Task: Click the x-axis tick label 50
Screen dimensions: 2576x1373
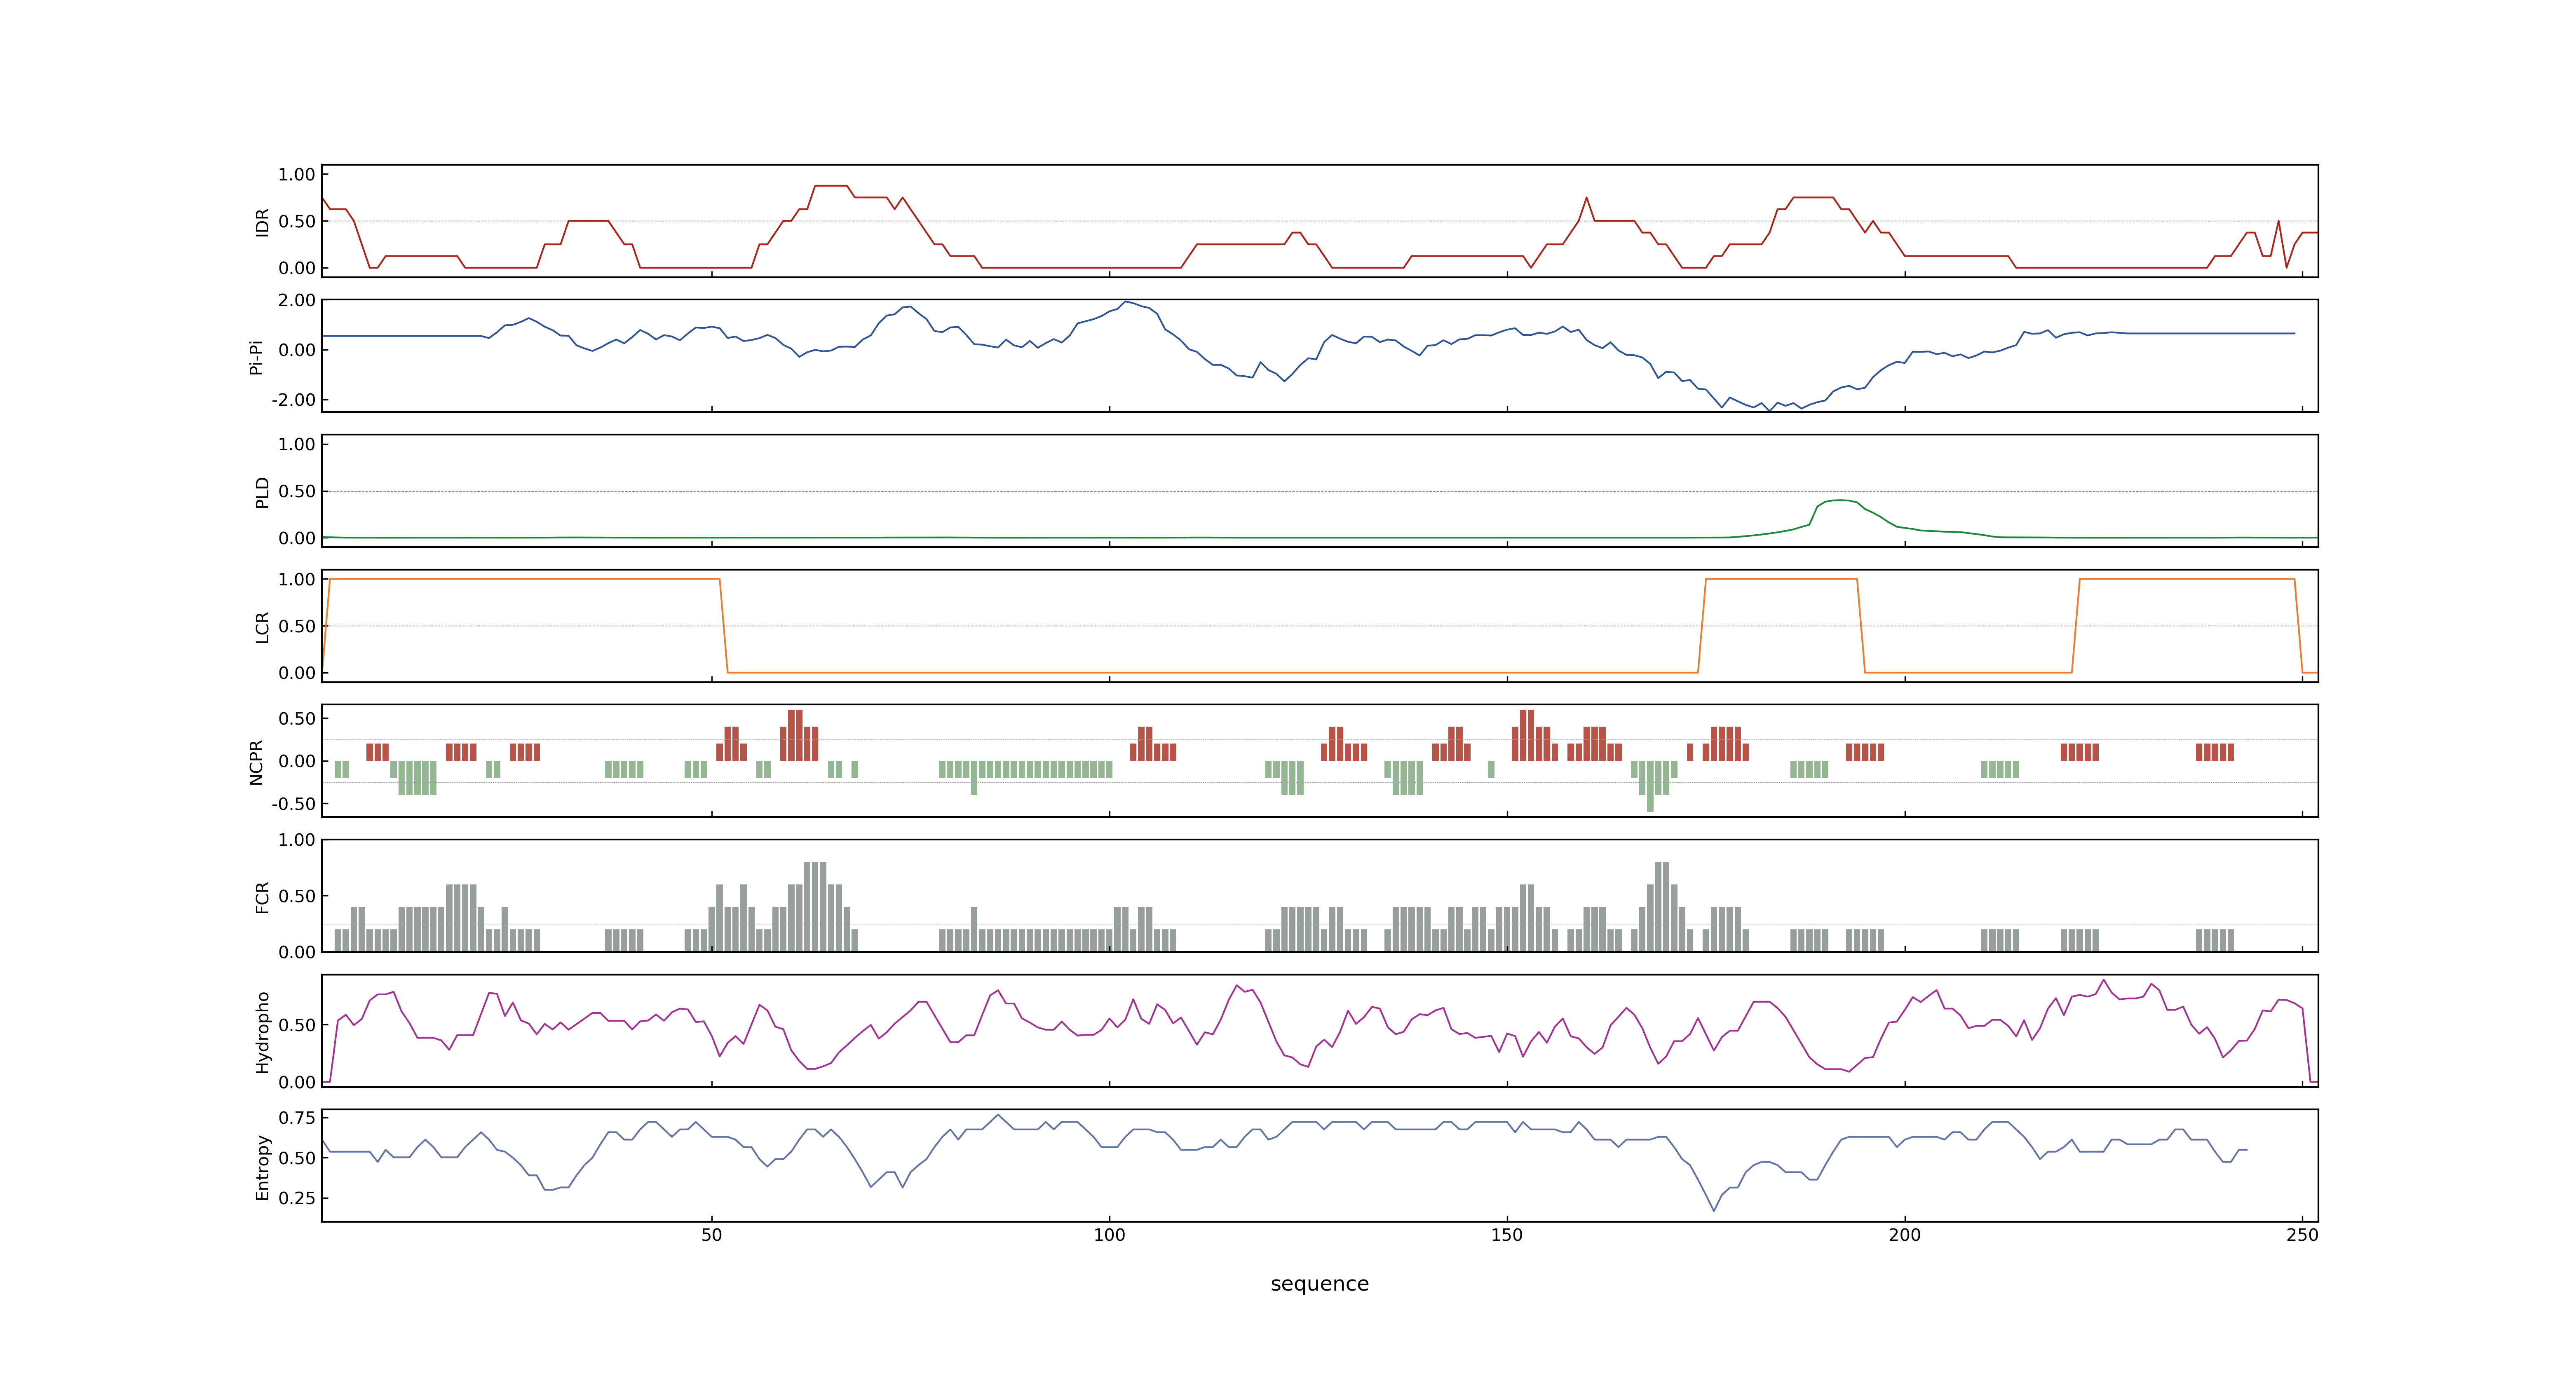Action: coord(711,1234)
